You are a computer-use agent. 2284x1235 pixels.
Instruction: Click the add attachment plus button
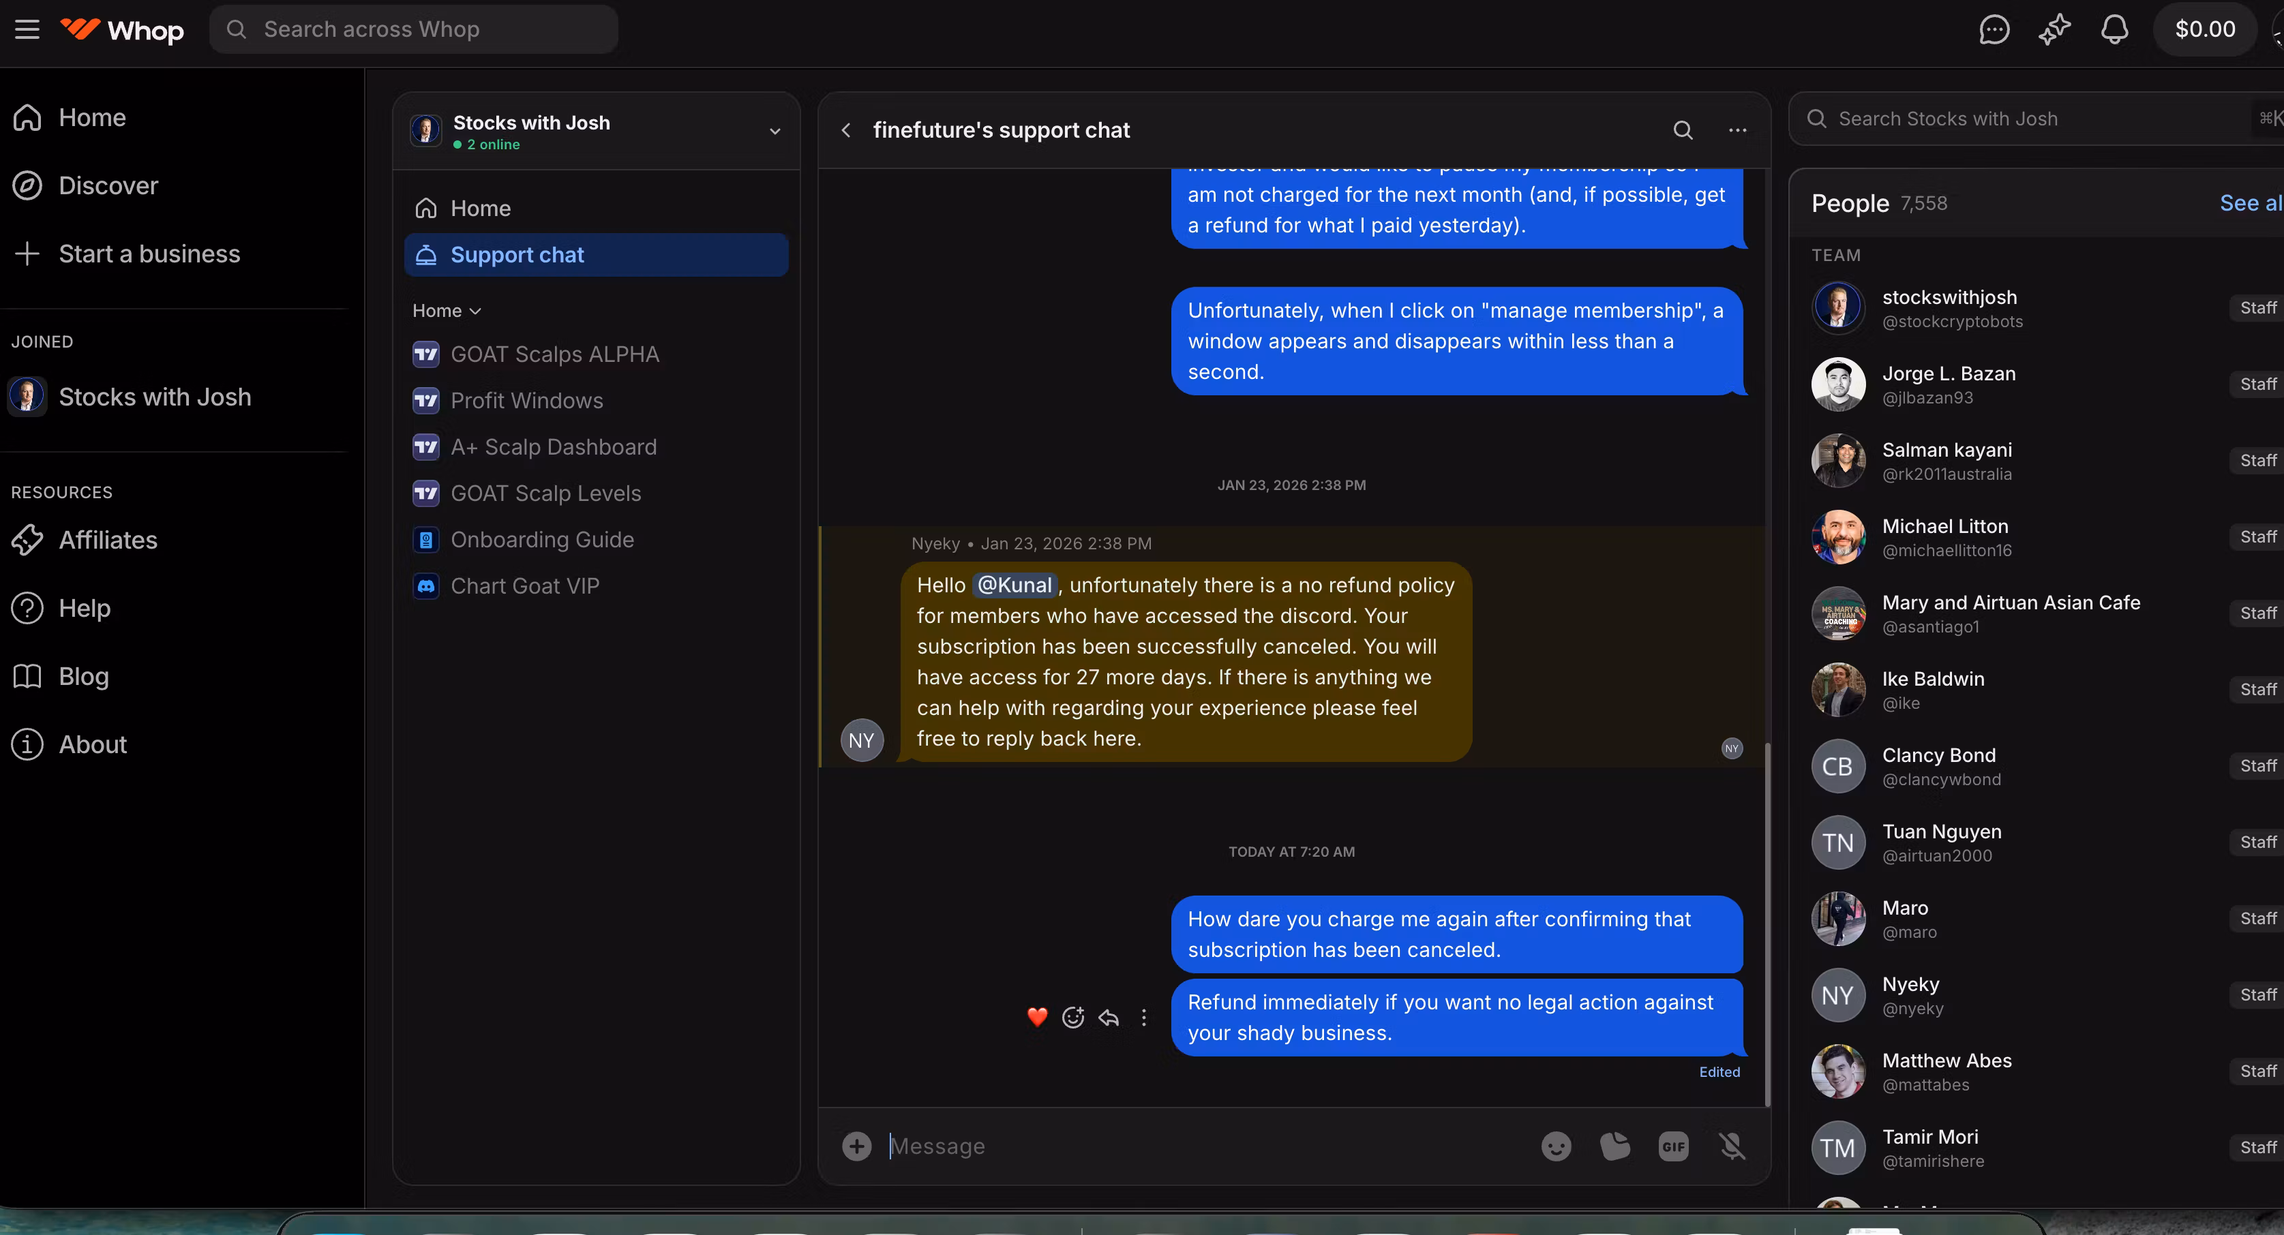(856, 1146)
